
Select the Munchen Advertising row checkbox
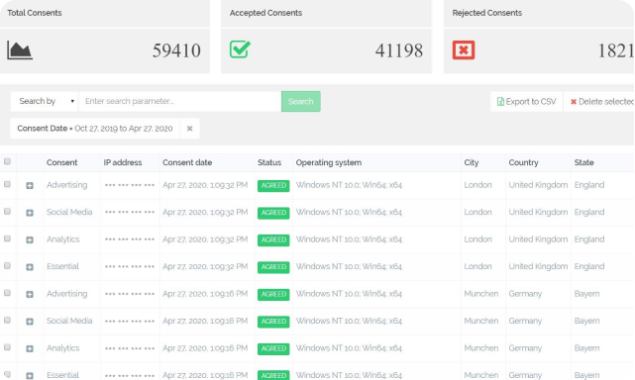[x=7, y=293]
